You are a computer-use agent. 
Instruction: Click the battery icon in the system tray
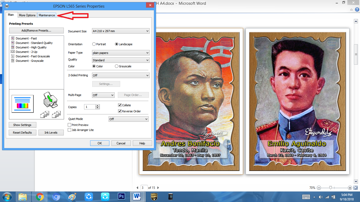333,197
